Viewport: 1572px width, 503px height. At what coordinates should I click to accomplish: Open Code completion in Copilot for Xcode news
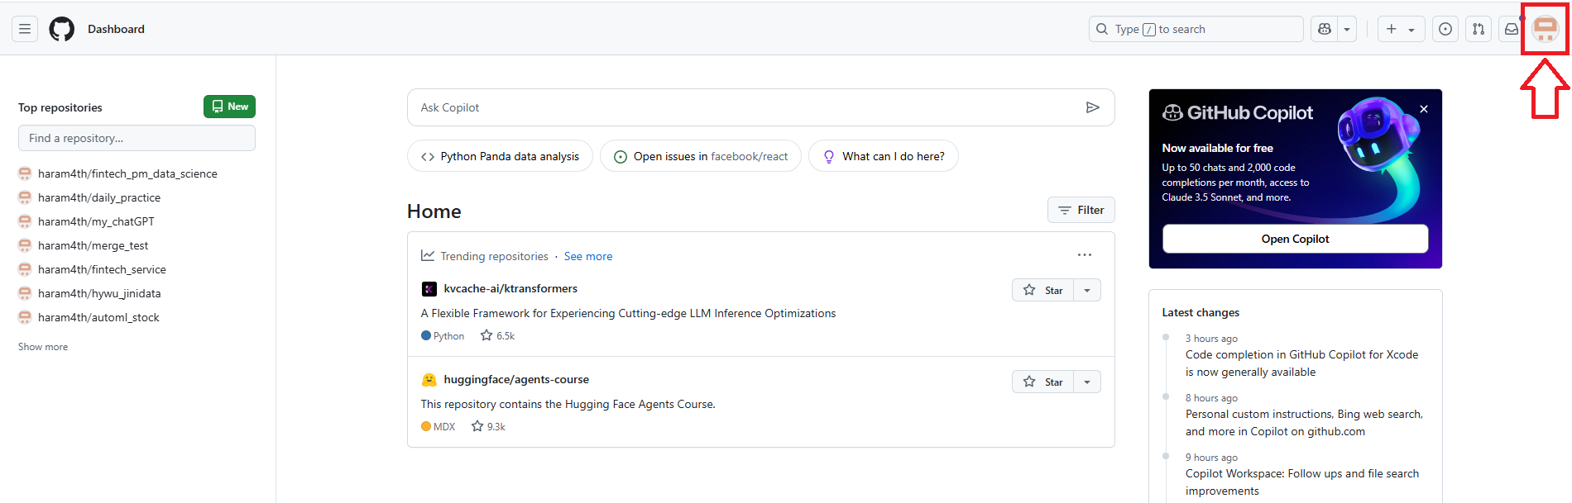[x=1301, y=363]
